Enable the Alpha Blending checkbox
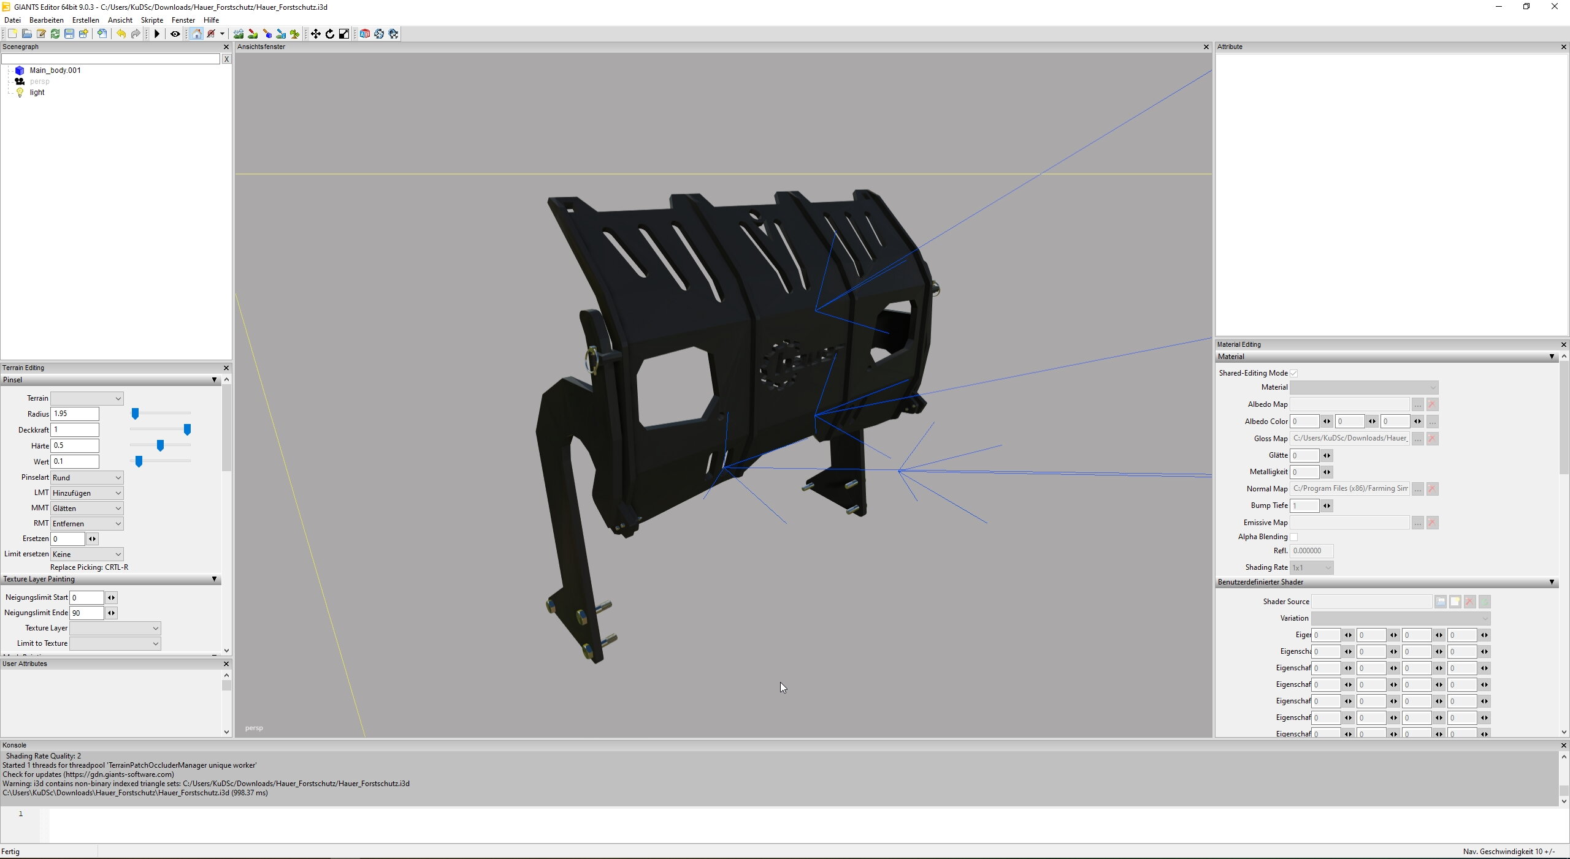Screen dimensions: 1570x859 tap(1293, 537)
